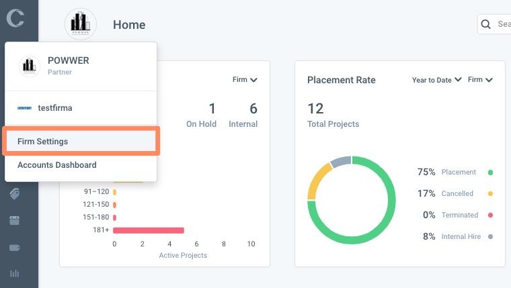The image size is (511, 288).
Task: Open the Firm dropdown on the left card
Action: [x=245, y=80]
